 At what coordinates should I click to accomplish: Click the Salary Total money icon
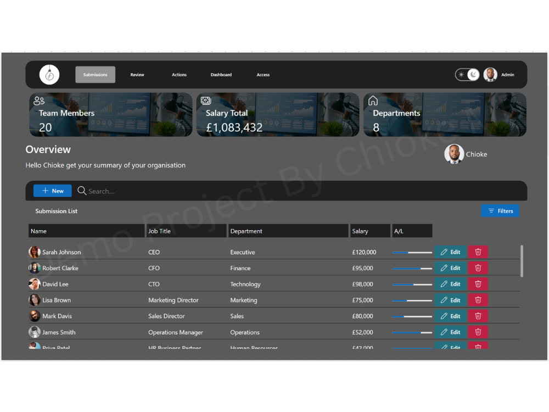point(206,101)
